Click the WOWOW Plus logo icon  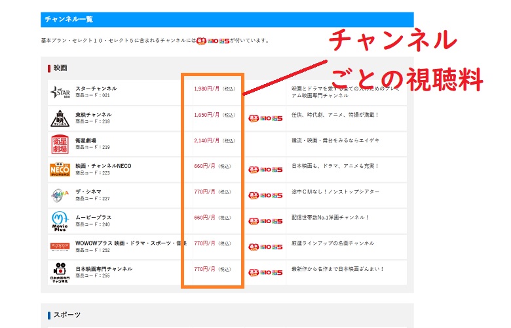tap(60, 247)
